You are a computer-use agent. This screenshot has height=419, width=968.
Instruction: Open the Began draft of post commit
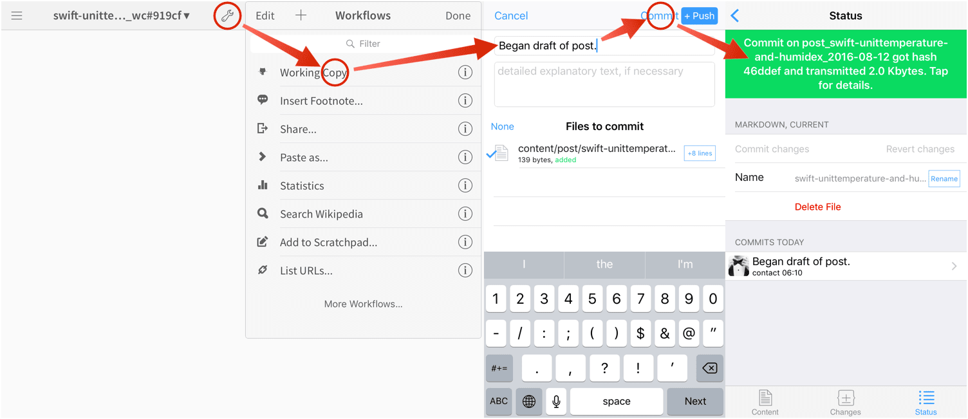846,266
